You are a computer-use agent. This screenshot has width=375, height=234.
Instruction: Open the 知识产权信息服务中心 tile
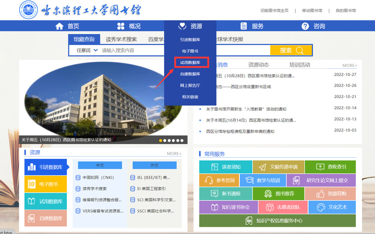tap(277, 220)
